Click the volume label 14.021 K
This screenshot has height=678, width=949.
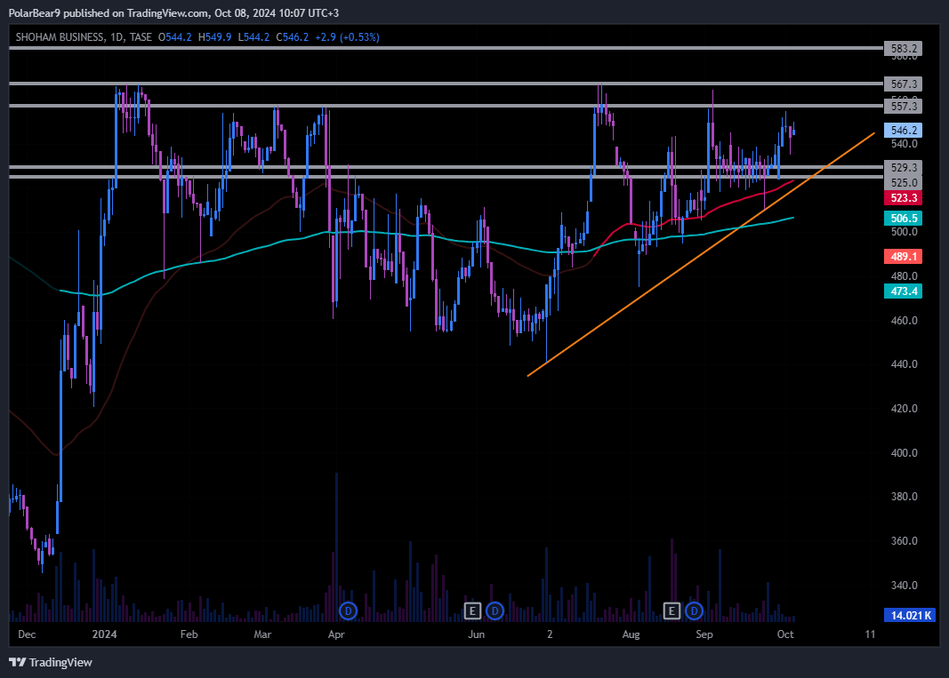click(x=907, y=615)
